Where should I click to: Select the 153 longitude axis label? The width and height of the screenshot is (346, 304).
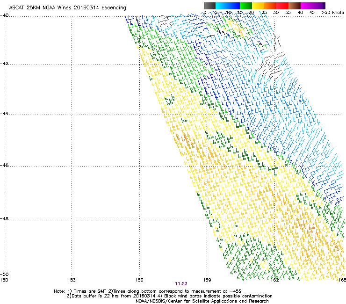click(72, 280)
